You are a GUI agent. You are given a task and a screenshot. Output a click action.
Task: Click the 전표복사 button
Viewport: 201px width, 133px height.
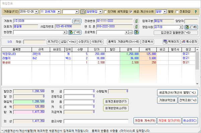point(147,42)
